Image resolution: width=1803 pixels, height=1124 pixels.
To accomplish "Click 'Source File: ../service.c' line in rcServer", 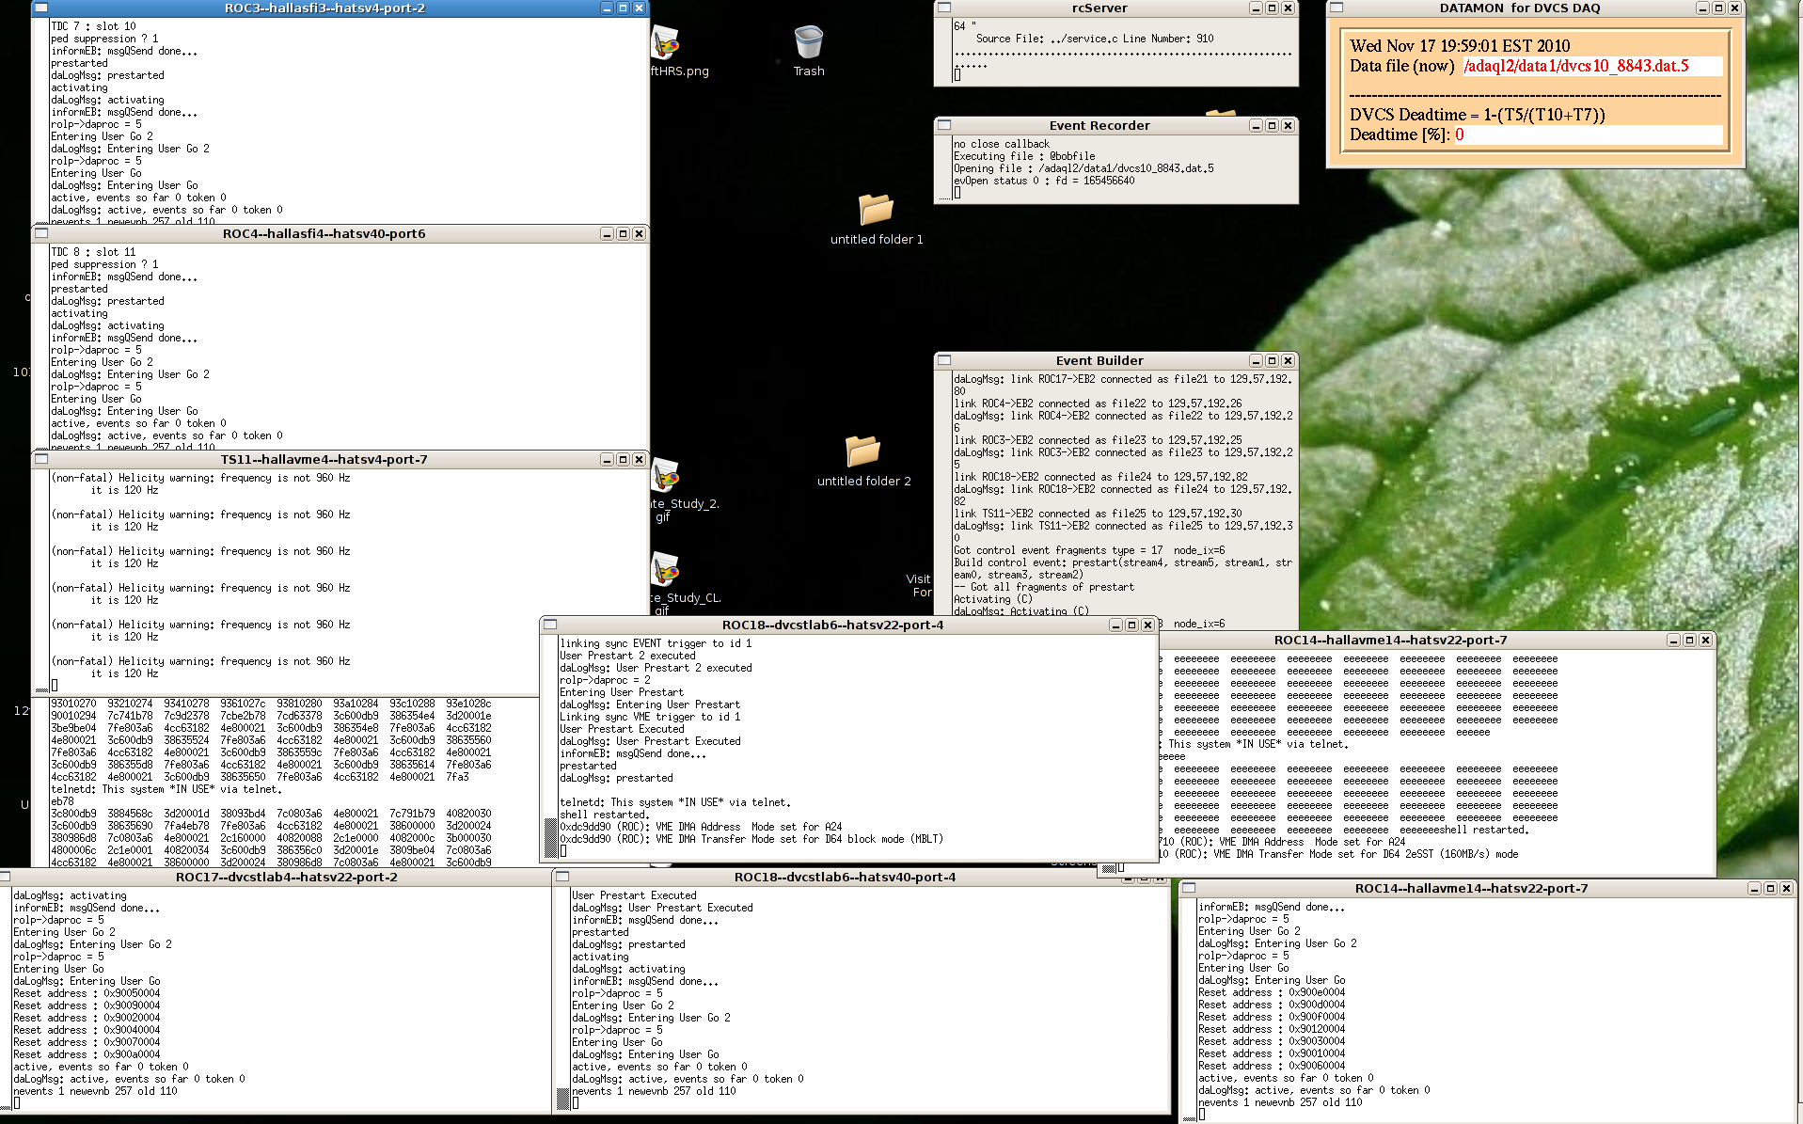I will coord(1095,39).
